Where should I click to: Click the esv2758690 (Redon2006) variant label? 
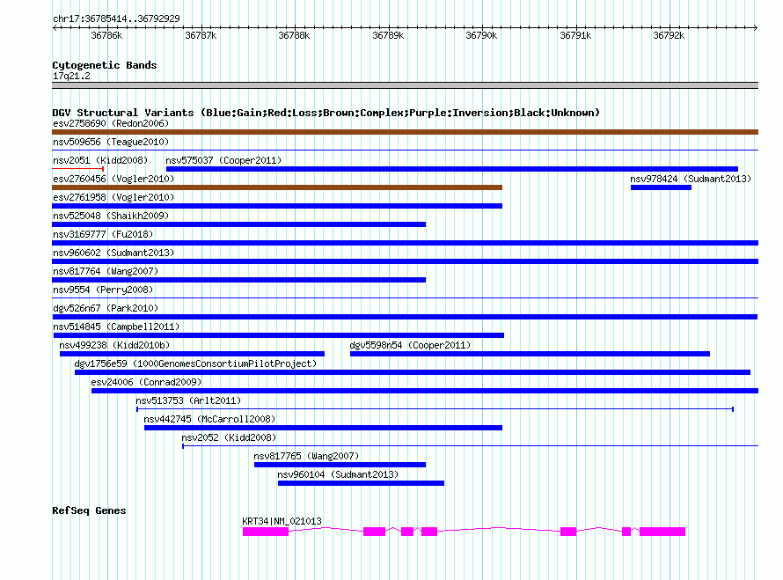[111, 123]
